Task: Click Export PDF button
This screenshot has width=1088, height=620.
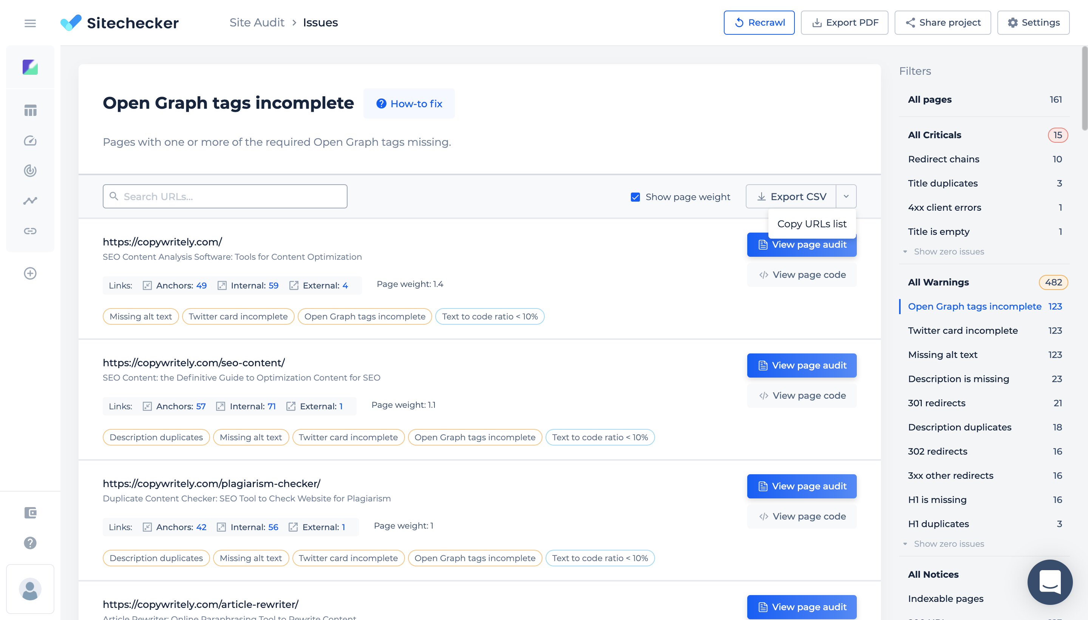Action: (844, 23)
